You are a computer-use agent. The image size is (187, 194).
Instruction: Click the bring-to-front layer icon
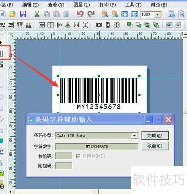(x=129, y=25)
